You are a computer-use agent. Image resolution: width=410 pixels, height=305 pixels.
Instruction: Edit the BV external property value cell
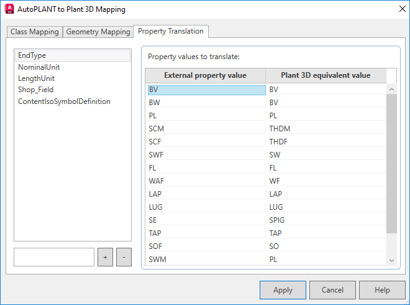click(206, 90)
